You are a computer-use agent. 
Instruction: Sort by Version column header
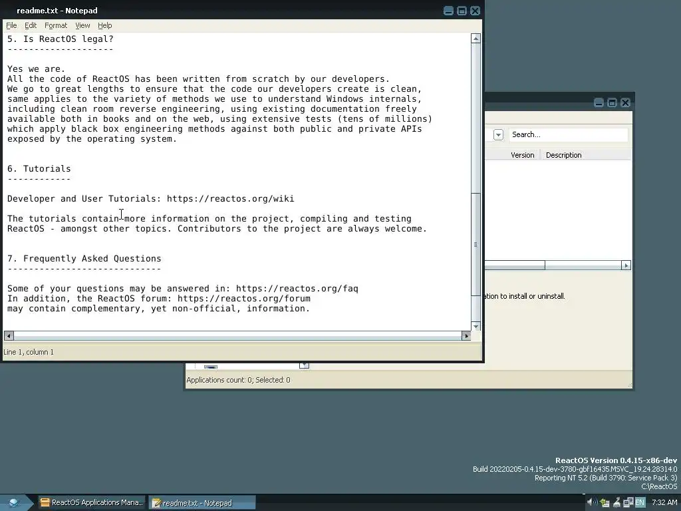(522, 155)
